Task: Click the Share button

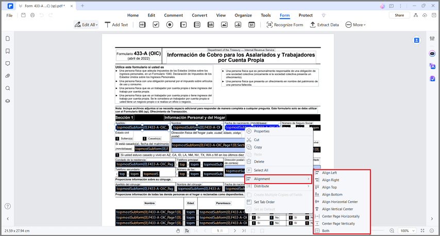Action: pos(399,15)
